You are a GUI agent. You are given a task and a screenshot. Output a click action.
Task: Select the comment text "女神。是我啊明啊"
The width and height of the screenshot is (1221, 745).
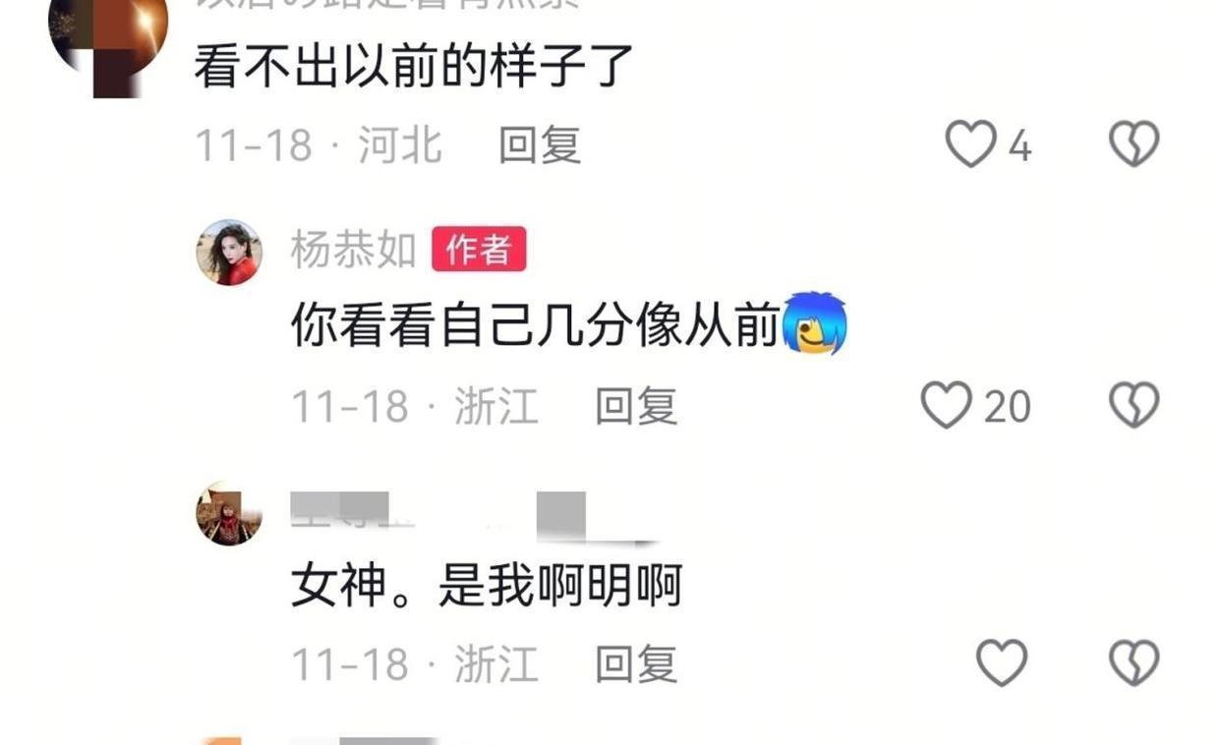(487, 587)
